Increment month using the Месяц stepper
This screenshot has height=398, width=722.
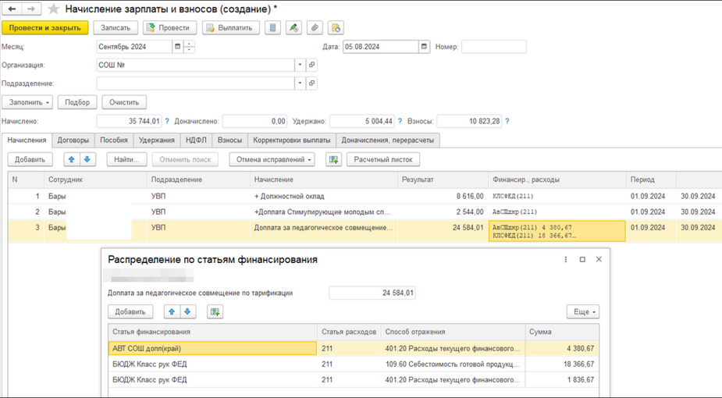point(190,44)
